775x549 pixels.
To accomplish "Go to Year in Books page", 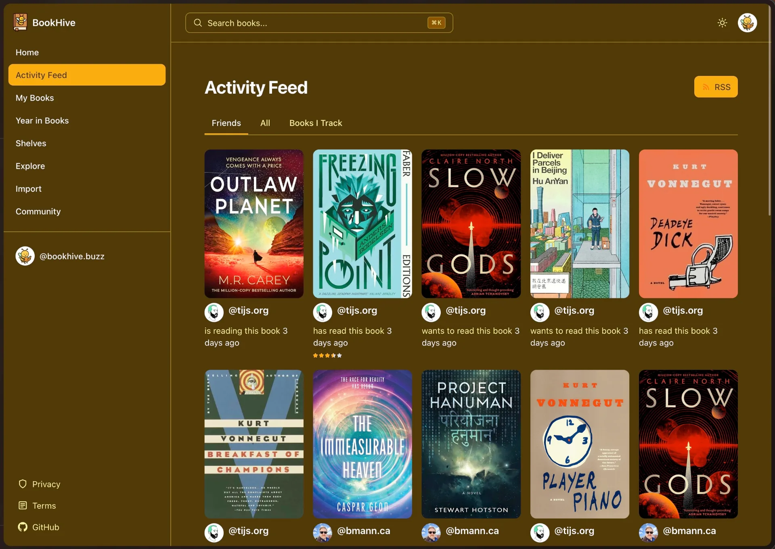I will coord(42,120).
